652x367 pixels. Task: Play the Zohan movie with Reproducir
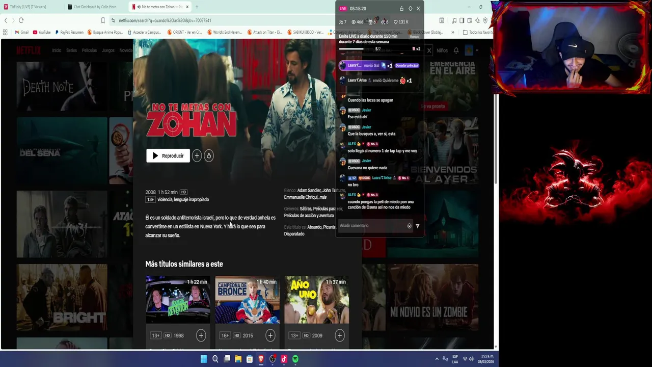(x=168, y=156)
